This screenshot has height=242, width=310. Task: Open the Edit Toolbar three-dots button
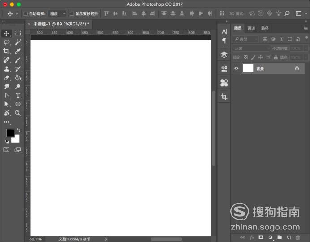click(x=6, y=122)
